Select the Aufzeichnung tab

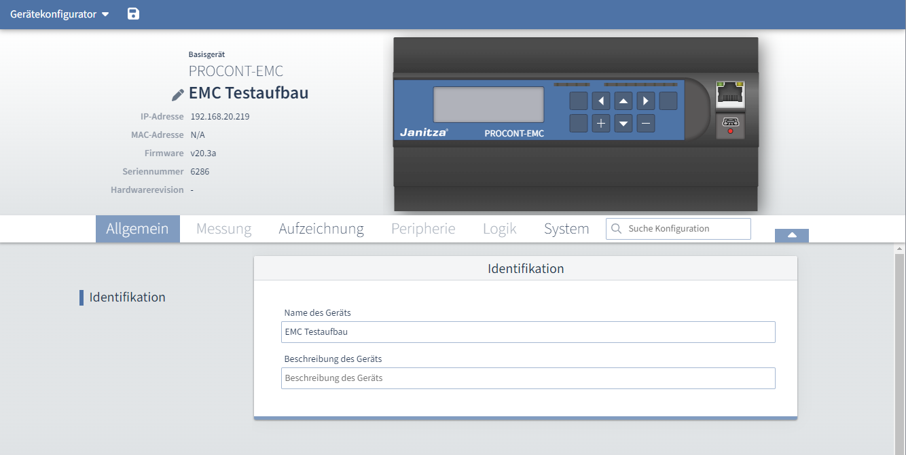321,229
